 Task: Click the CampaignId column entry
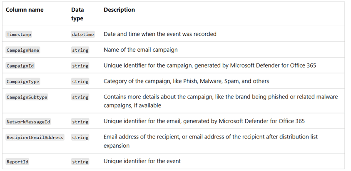(x=20, y=66)
